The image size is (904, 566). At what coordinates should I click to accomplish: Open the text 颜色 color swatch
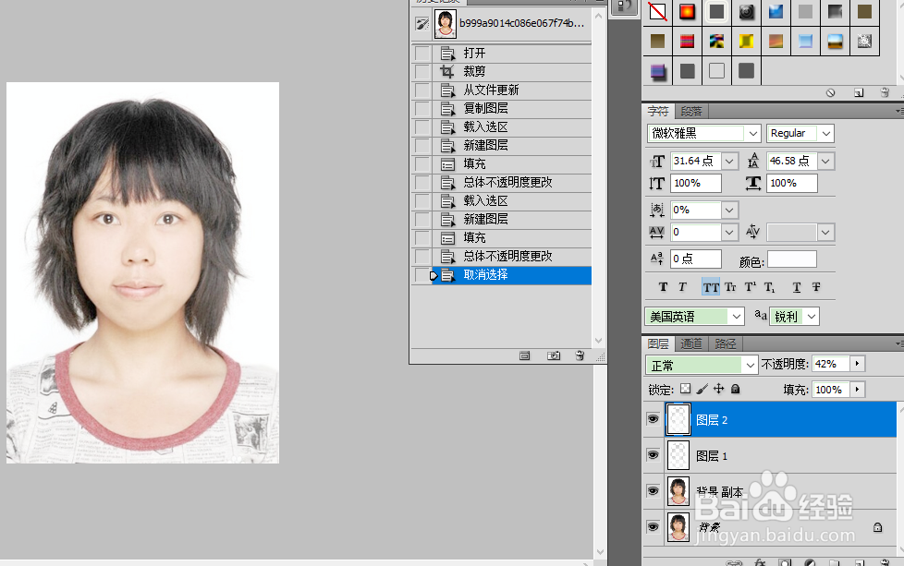(x=791, y=259)
